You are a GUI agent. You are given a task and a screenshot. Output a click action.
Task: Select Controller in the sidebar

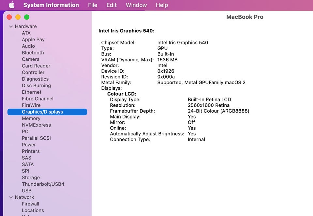(33, 72)
